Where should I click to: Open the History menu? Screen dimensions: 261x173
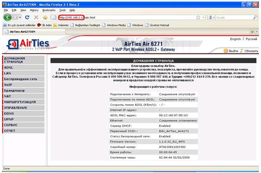pyautogui.click(x=34, y=10)
